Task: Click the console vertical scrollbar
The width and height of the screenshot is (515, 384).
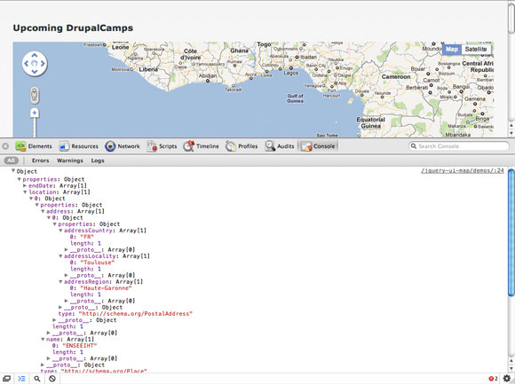Action: [511, 233]
